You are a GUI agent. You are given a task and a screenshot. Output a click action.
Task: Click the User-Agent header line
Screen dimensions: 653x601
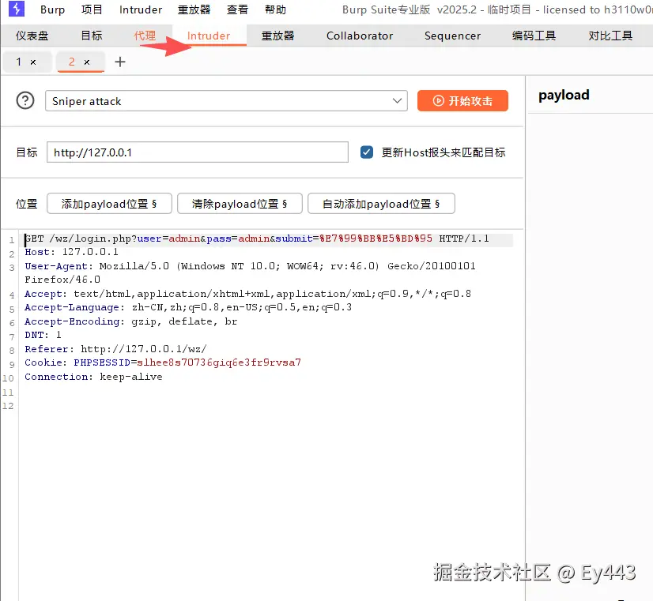click(250, 272)
